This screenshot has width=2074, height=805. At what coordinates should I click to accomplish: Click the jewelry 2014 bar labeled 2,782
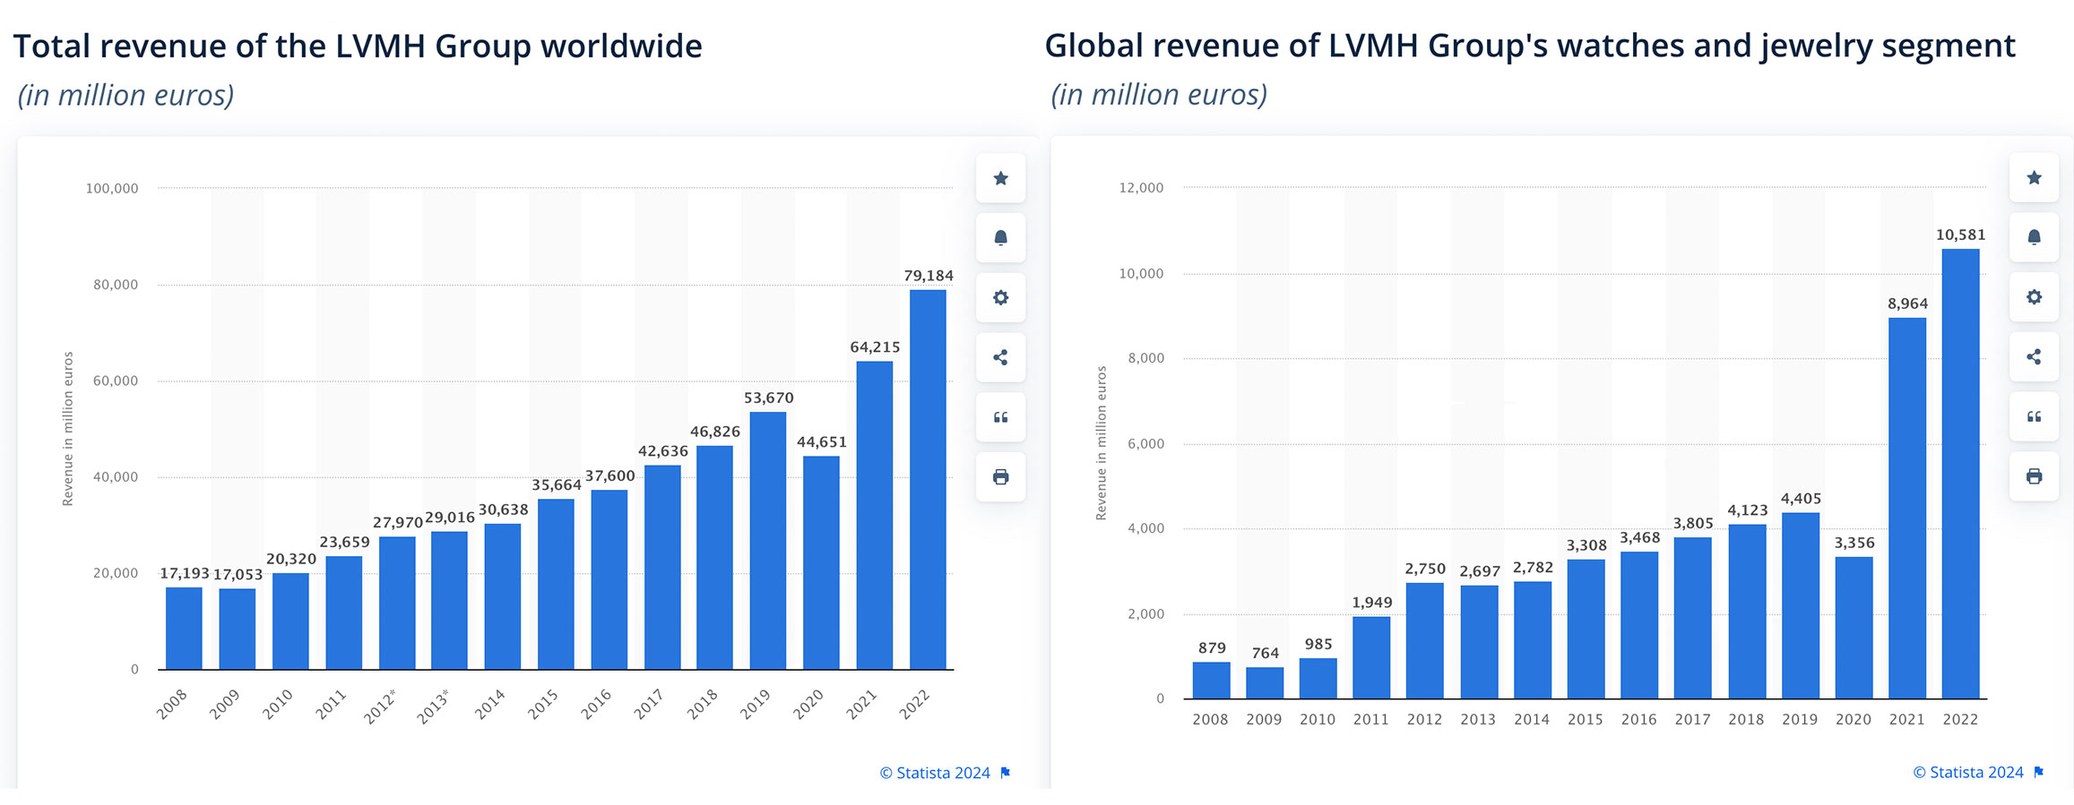click(1533, 640)
